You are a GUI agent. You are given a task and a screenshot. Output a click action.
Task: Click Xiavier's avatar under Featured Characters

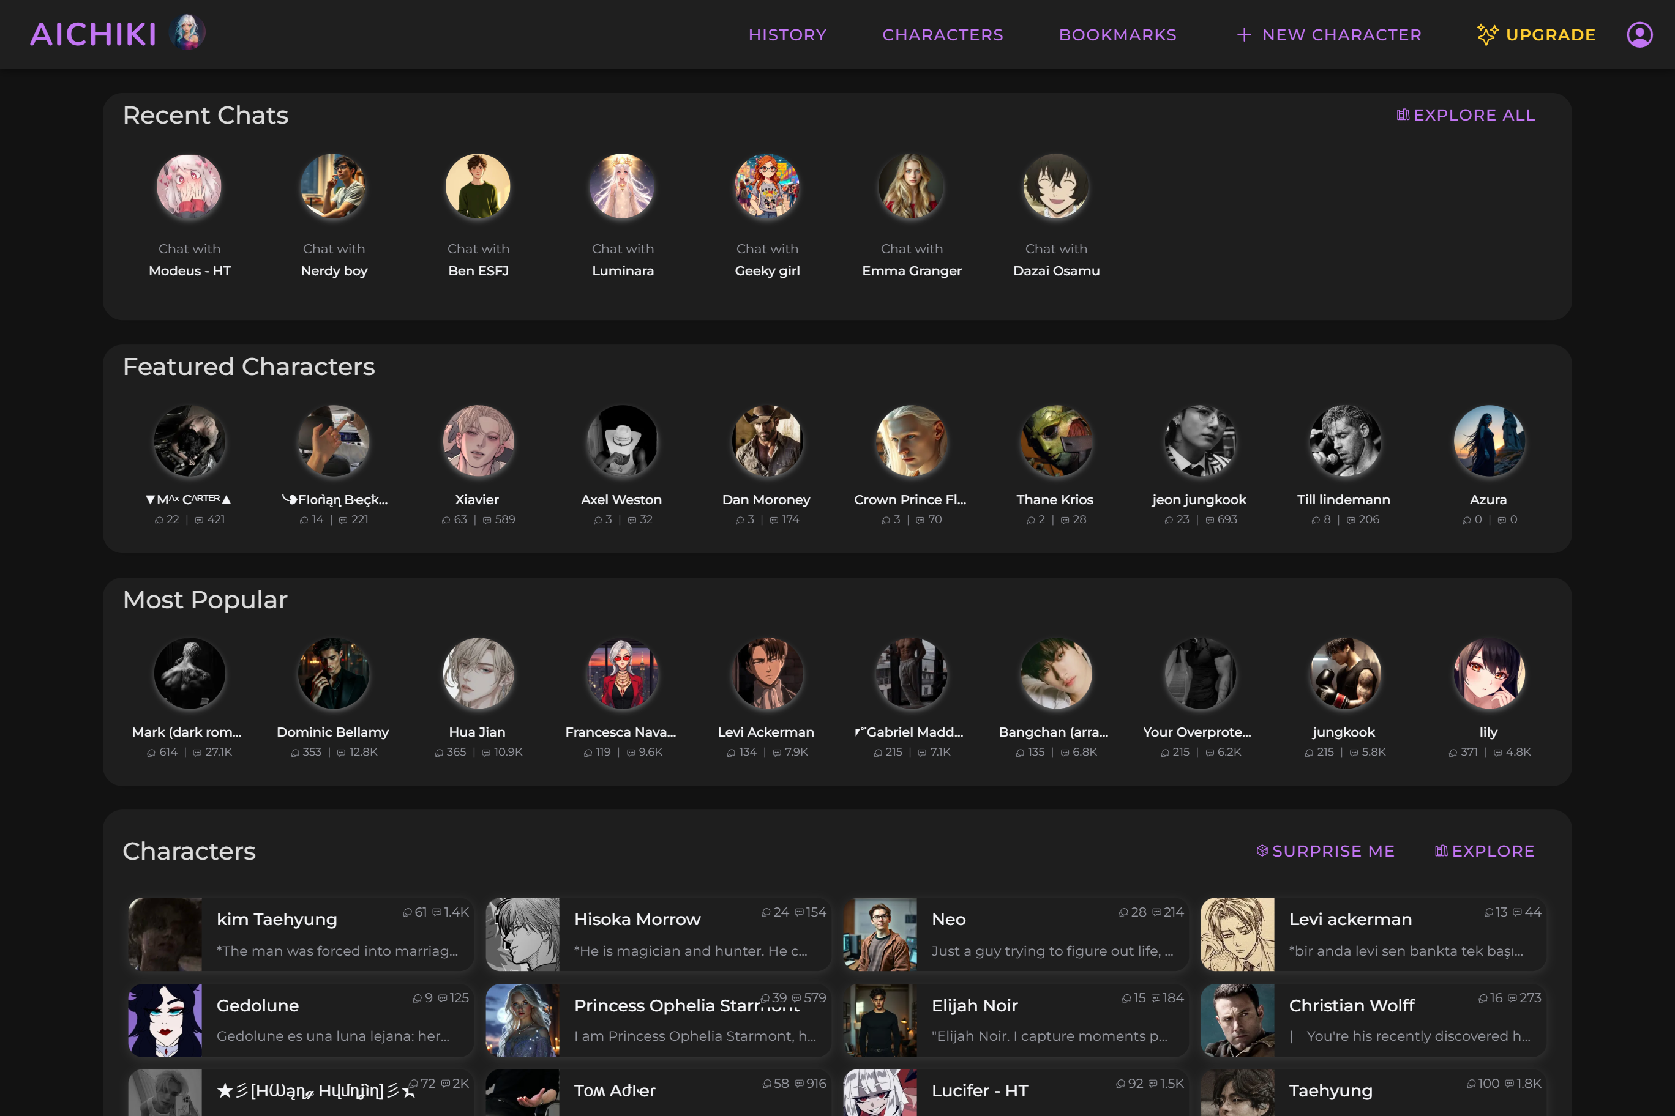click(478, 441)
